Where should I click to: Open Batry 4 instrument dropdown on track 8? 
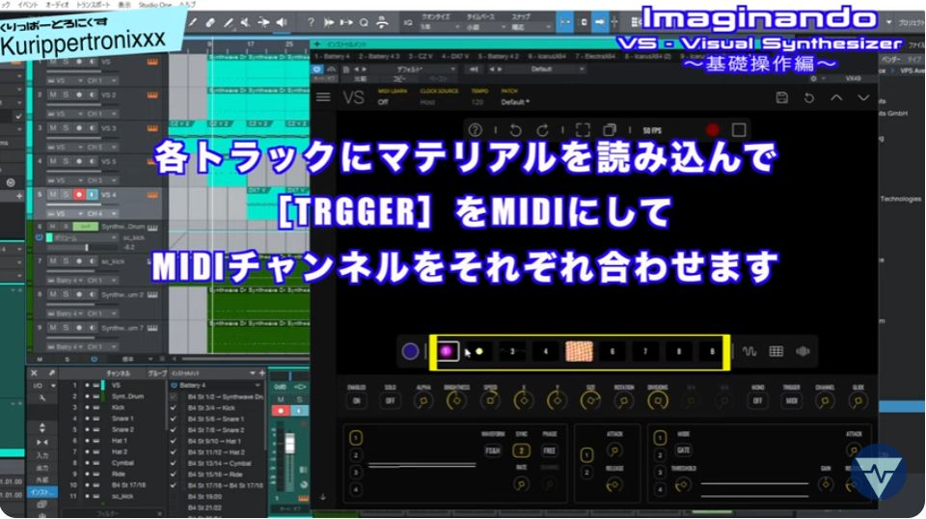point(65,313)
